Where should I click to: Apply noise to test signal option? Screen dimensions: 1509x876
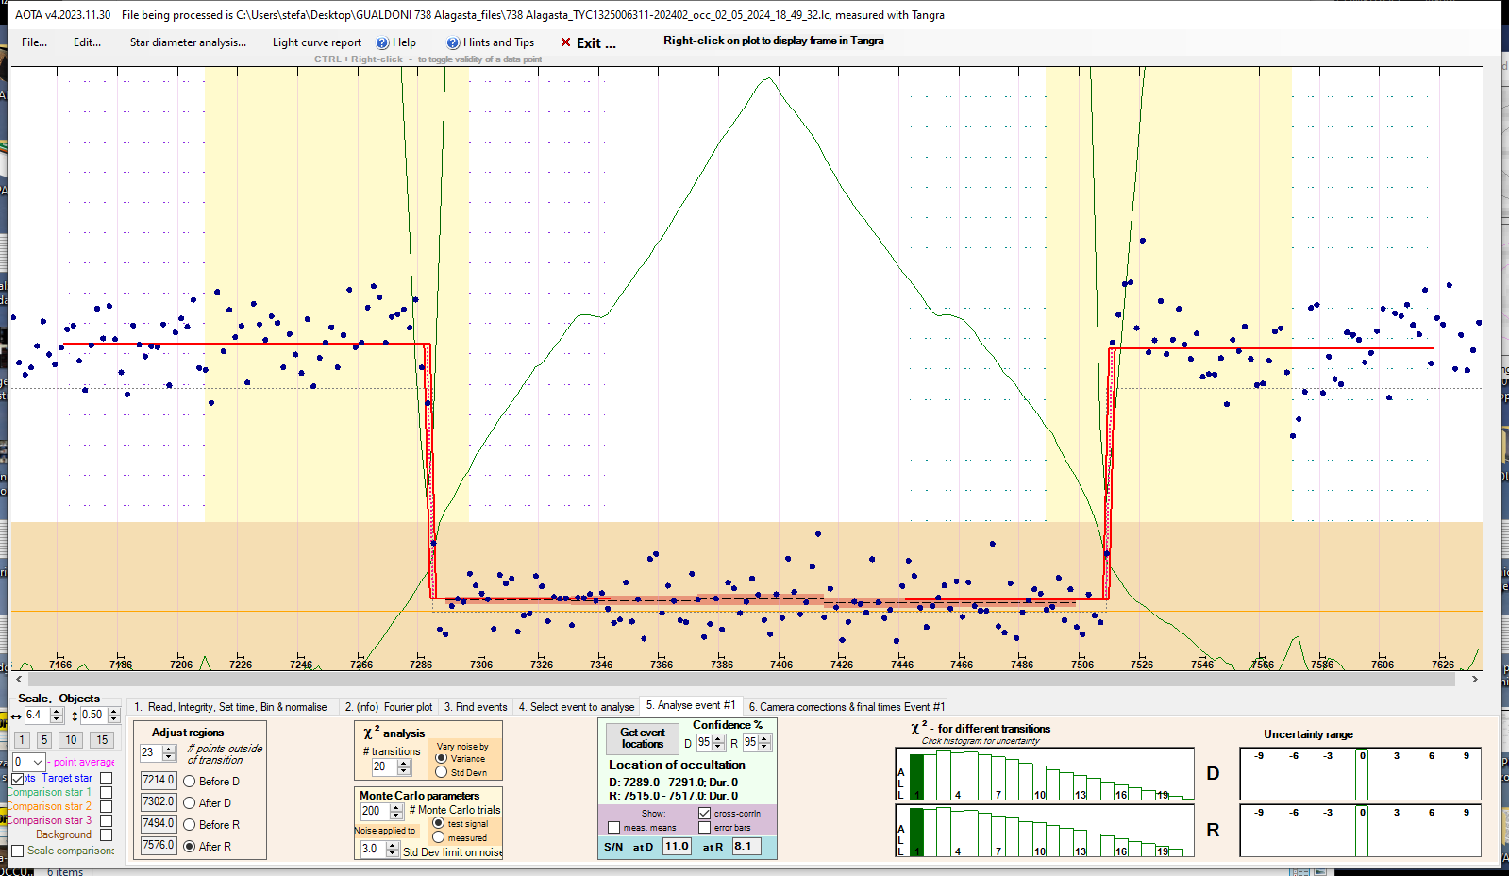[439, 823]
